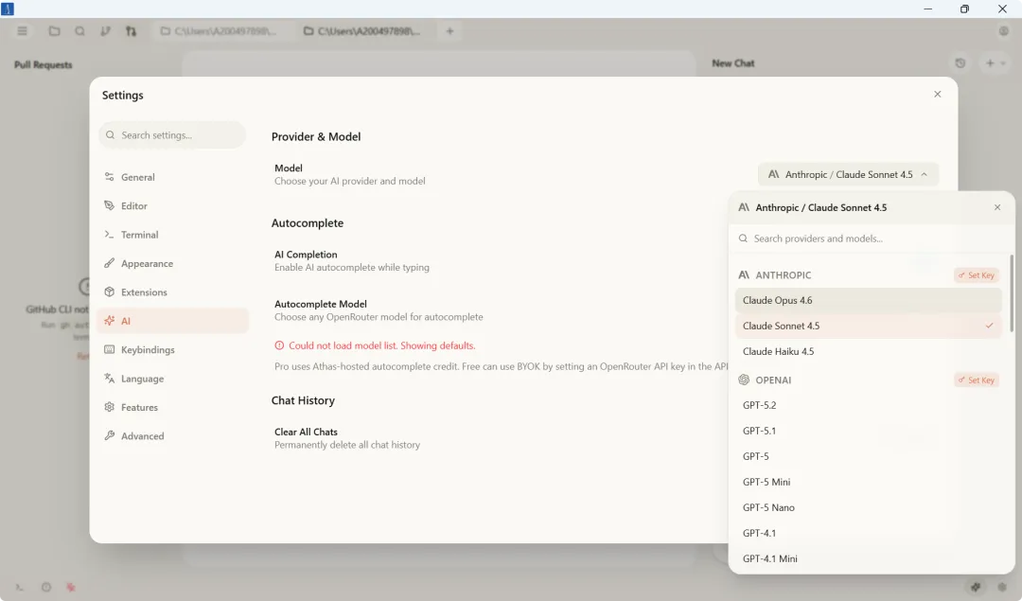
Task: Open the file explorer folder icon in toolbar
Action: tap(54, 30)
